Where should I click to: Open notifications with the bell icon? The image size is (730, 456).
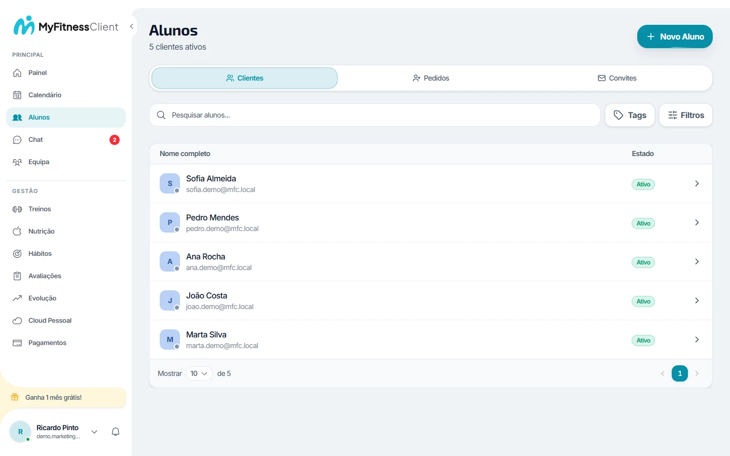coord(116,432)
